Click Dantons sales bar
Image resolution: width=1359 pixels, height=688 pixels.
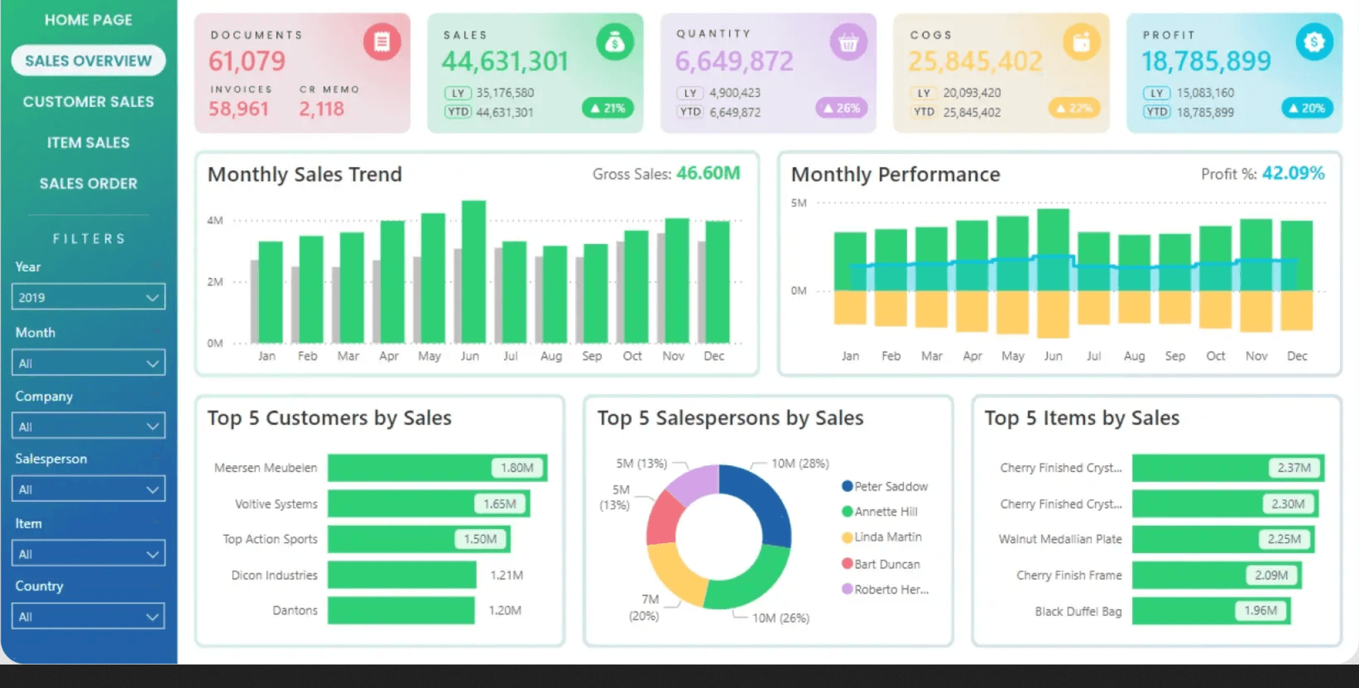pyautogui.click(x=401, y=610)
